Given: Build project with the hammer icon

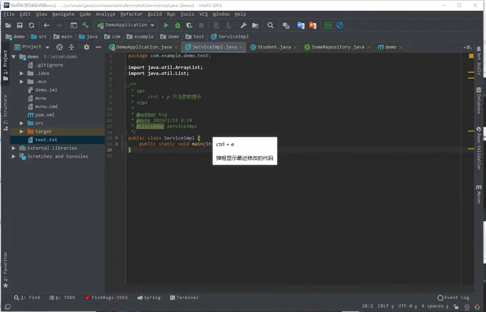Looking at the screenshot, I should tap(86, 25).
